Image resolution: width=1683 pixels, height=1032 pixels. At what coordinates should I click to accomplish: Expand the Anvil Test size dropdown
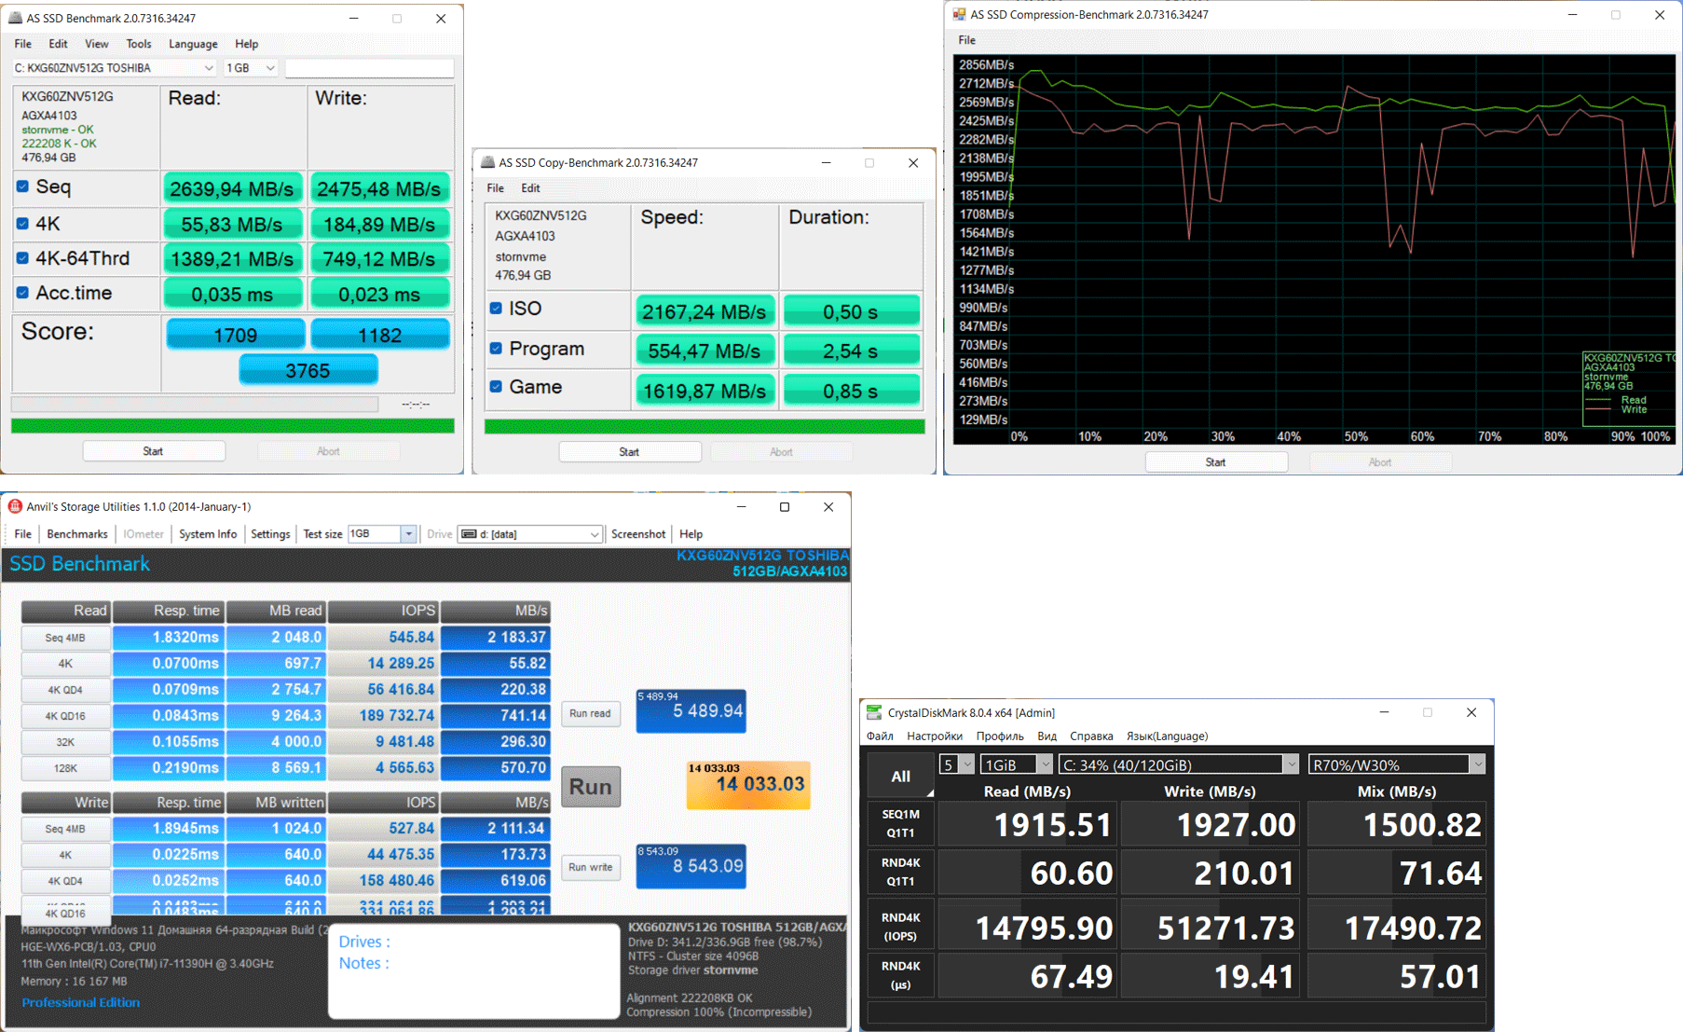pyautogui.click(x=408, y=534)
